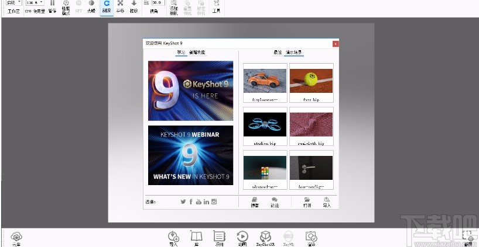Open the workspace dropdown above 工作区
The width and height of the screenshot is (479, 247).
[x=13, y=2]
